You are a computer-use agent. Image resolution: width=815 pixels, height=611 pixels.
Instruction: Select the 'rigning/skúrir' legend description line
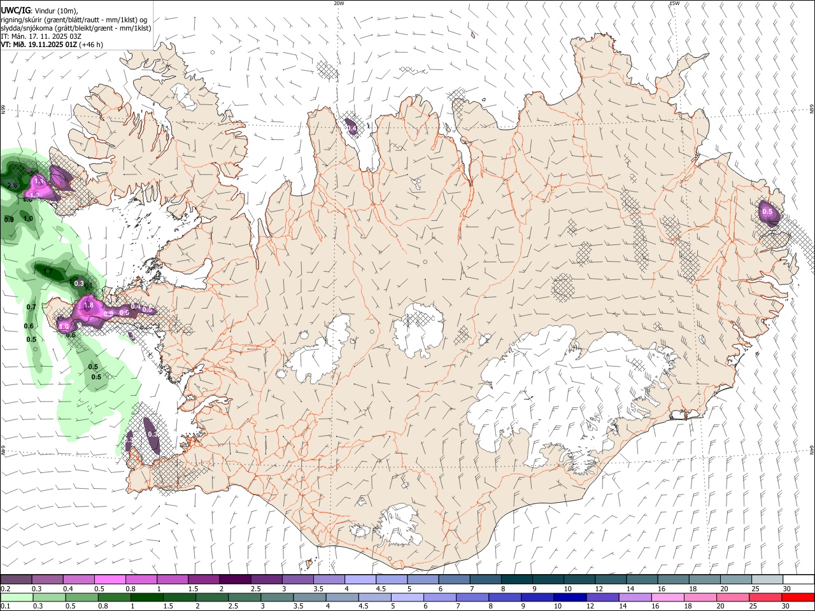[x=73, y=20]
